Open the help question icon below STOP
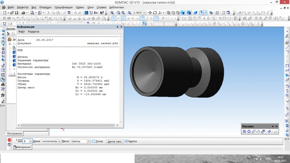 click(9, 145)
